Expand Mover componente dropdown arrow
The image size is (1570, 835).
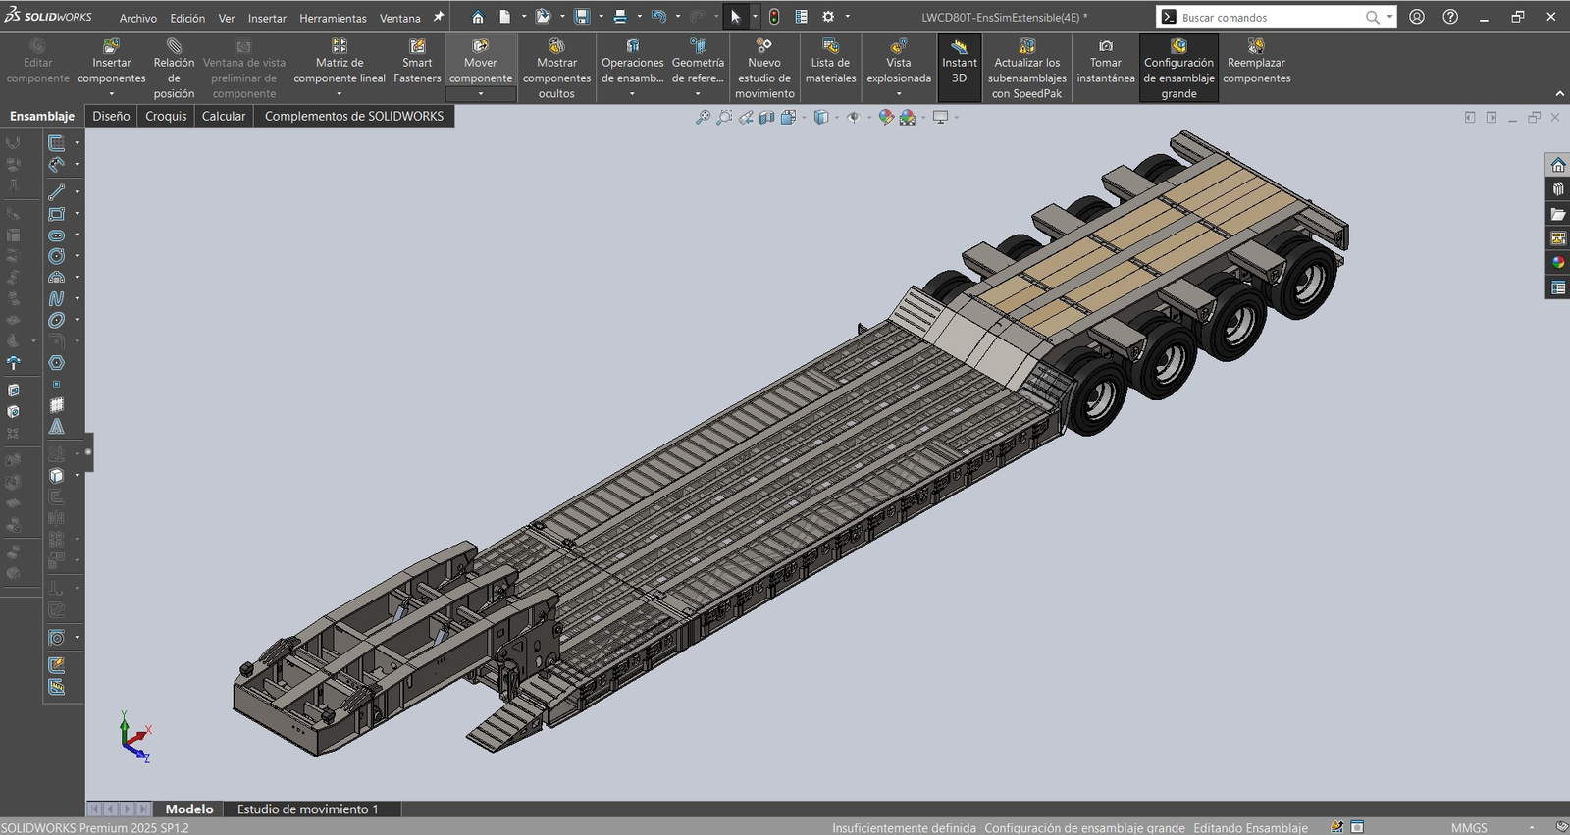(481, 94)
